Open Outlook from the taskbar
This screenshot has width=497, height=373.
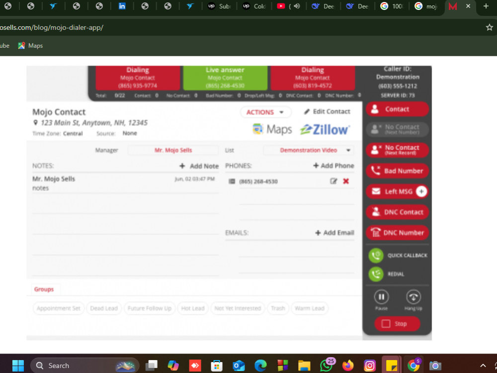point(239,366)
